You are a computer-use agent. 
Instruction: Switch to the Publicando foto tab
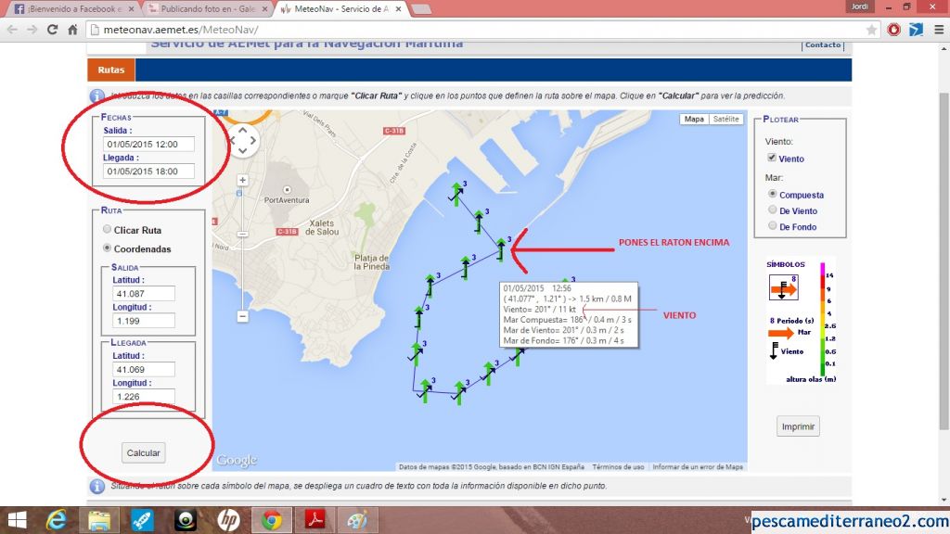click(206, 9)
